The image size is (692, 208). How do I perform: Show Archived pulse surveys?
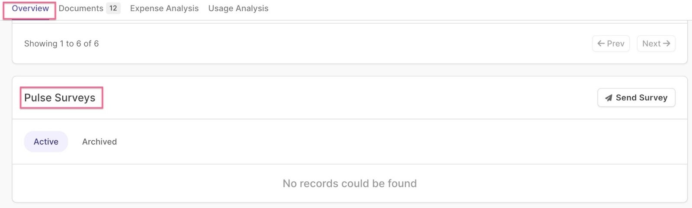tap(99, 142)
